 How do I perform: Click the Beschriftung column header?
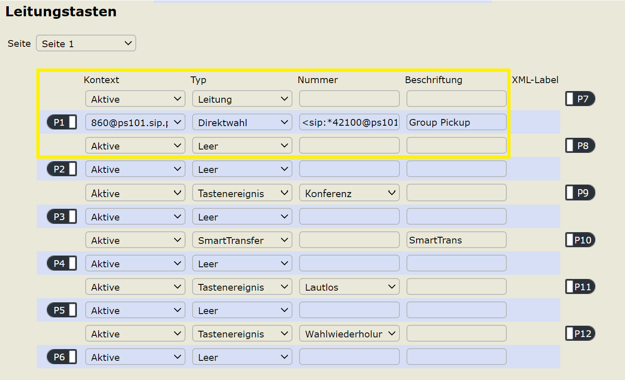pyautogui.click(x=434, y=80)
